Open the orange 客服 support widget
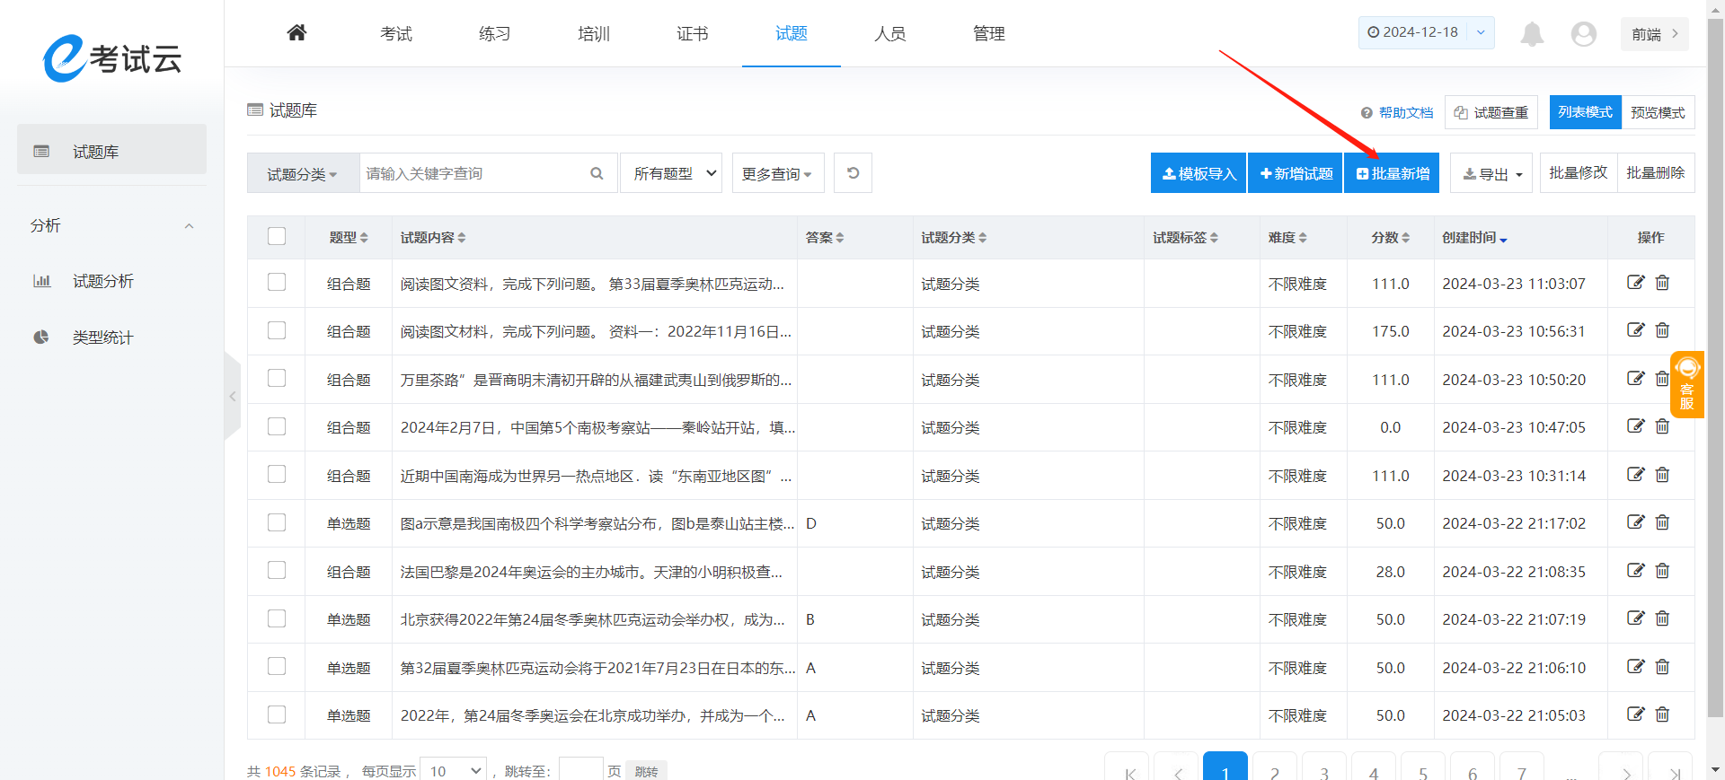This screenshot has height=780, width=1725. click(x=1686, y=384)
